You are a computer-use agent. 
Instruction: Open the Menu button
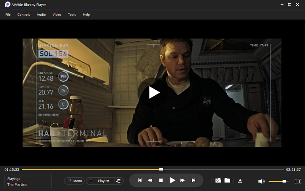point(74,181)
